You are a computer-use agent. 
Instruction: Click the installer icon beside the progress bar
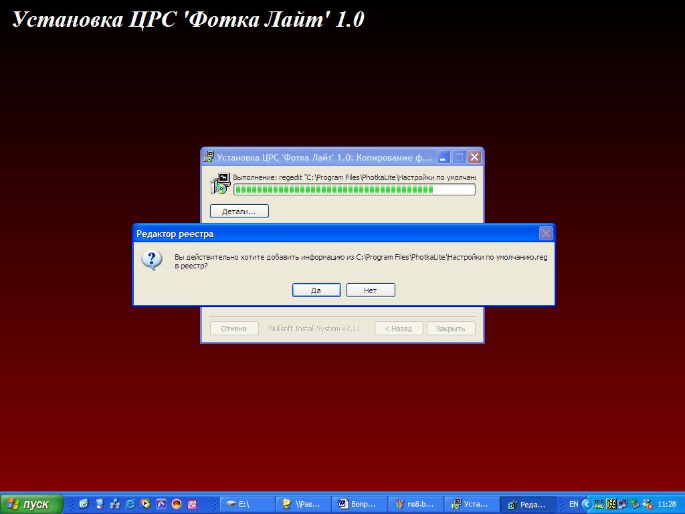coord(219,184)
